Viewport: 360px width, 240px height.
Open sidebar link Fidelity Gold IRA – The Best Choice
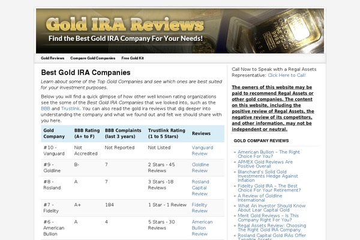pos(269,188)
